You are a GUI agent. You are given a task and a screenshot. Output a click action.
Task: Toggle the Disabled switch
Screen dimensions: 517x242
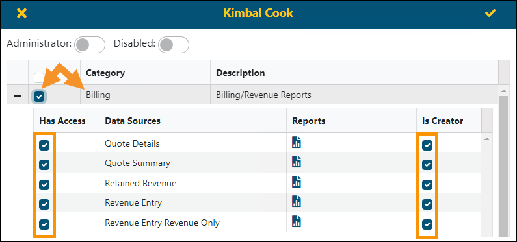pyautogui.click(x=174, y=45)
